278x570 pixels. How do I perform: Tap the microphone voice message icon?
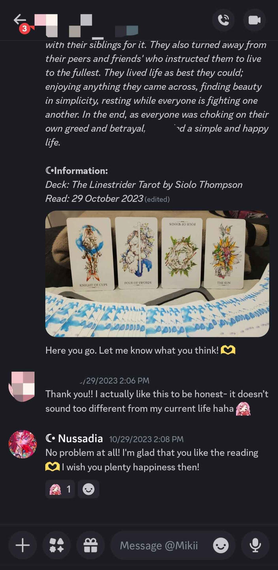click(x=255, y=545)
